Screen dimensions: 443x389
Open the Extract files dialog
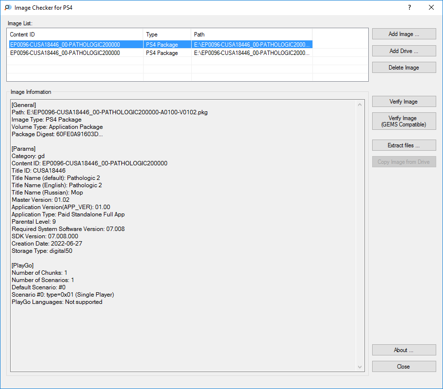tap(404, 145)
